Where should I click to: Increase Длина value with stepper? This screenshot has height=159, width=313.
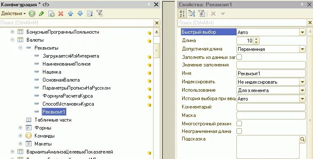pyautogui.click(x=256, y=39)
